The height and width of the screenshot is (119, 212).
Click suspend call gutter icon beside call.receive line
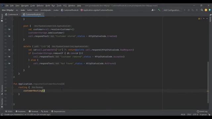(x=9, y=29)
